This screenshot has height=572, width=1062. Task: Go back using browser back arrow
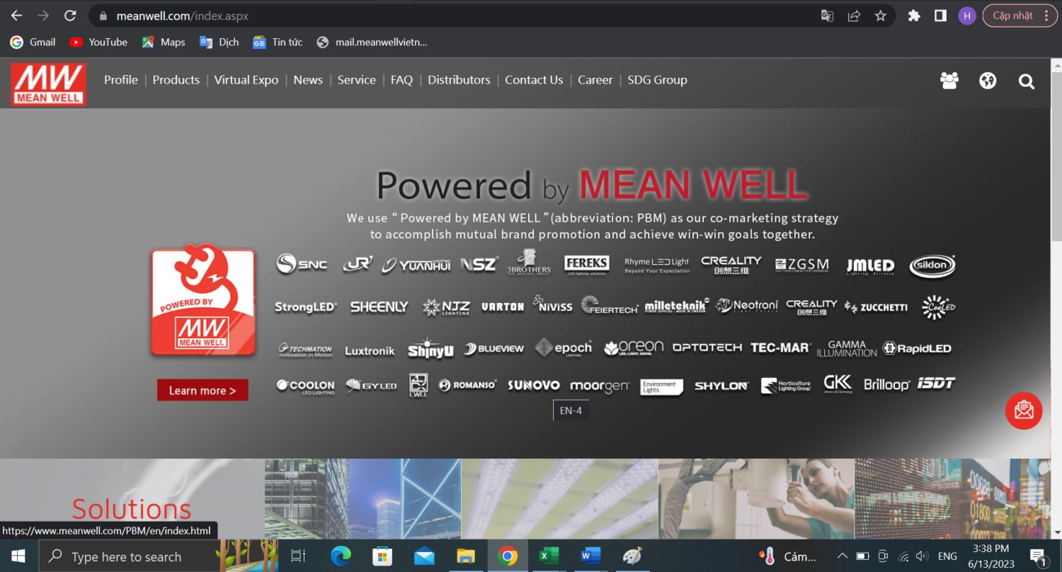(x=16, y=16)
